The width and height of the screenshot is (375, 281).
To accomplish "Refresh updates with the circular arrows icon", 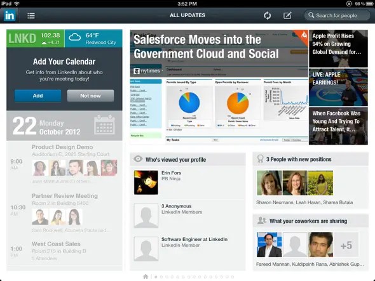I will pyautogui.click(x=267, y=15).
